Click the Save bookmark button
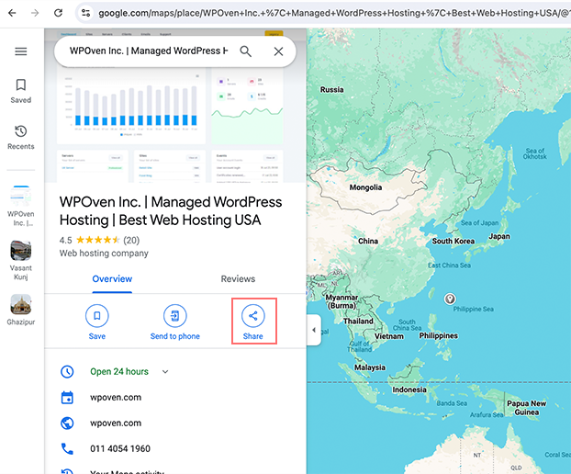Viewport: 571px width, 474px height. point(97,322)
